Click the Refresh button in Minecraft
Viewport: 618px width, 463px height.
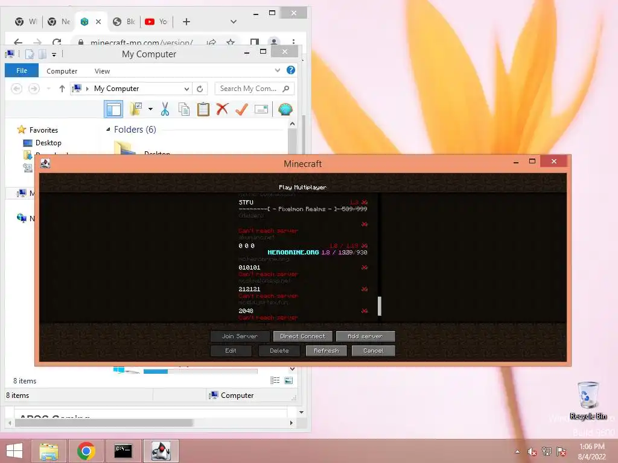[x=327, y=350]
